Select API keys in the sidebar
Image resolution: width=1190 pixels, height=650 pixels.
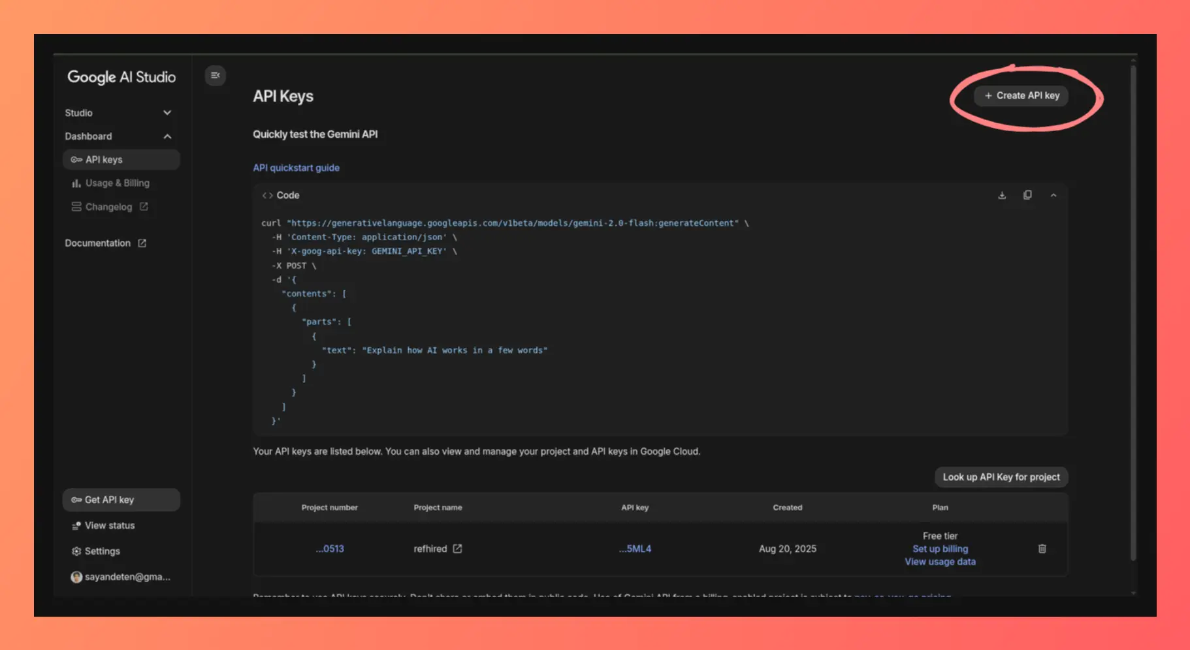(105, 160)
